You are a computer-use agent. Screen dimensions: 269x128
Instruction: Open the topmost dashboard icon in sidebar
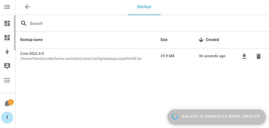coord(7,23)
